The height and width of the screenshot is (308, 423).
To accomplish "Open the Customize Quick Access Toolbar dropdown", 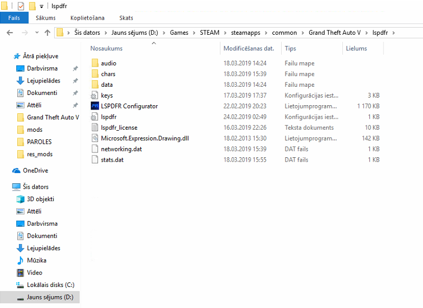I will pos(41,6).
